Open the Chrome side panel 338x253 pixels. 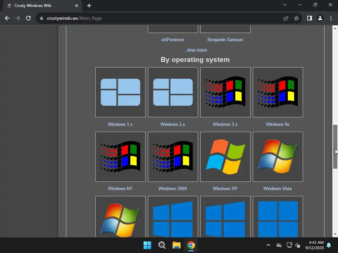click(x=310, y=18)
